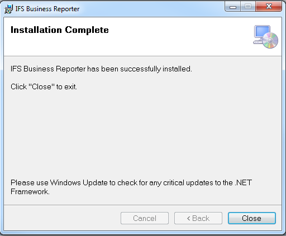This screenshot has height=236, width=286.
Task: Click the installer icon in title bar
Action: [x=8, y=9]
